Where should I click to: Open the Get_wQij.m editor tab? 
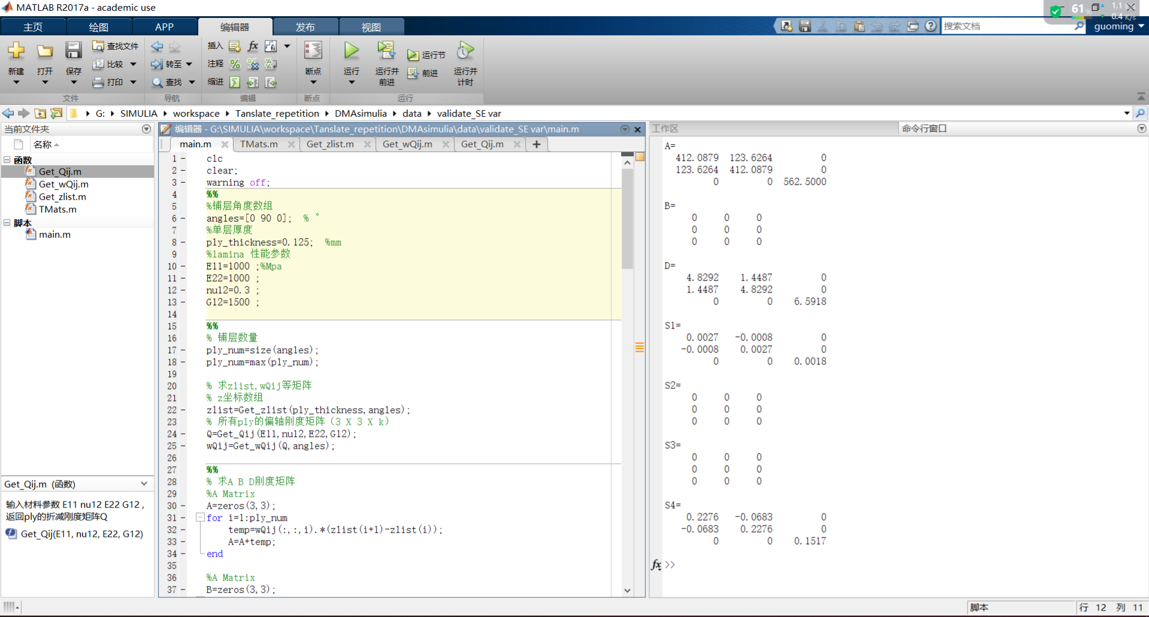point(407,144)
